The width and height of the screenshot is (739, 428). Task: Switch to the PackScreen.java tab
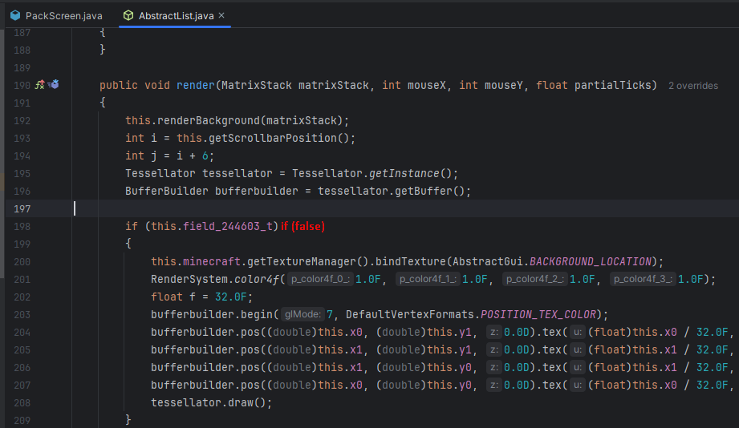[x=56, y=15]
